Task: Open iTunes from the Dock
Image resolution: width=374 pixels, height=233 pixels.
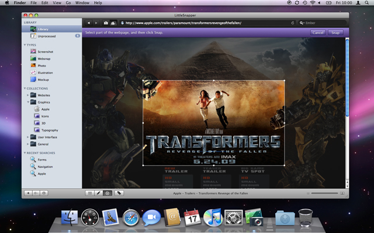Action: [213, 217]
